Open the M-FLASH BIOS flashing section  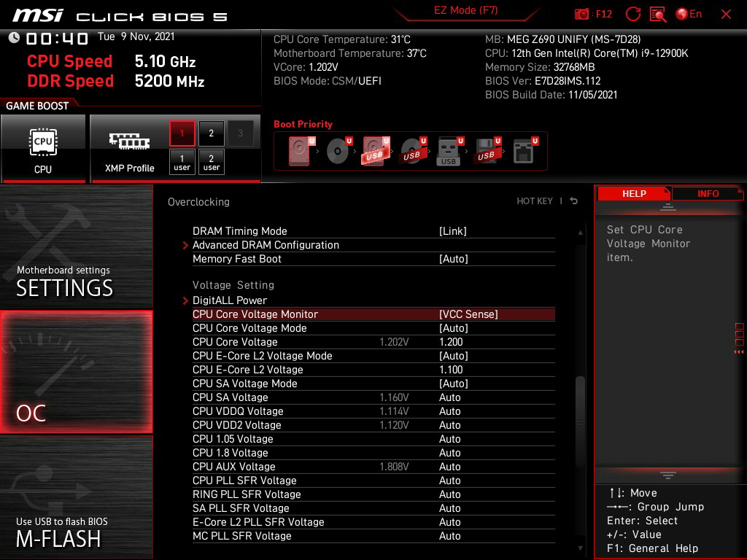pyautogui.click(x=76, y=497)
